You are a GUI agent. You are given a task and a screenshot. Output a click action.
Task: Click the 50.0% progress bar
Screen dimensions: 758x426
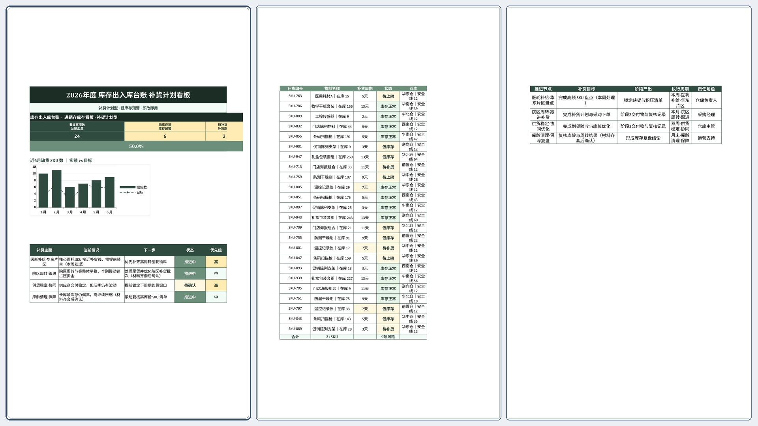tap(136, 146)
